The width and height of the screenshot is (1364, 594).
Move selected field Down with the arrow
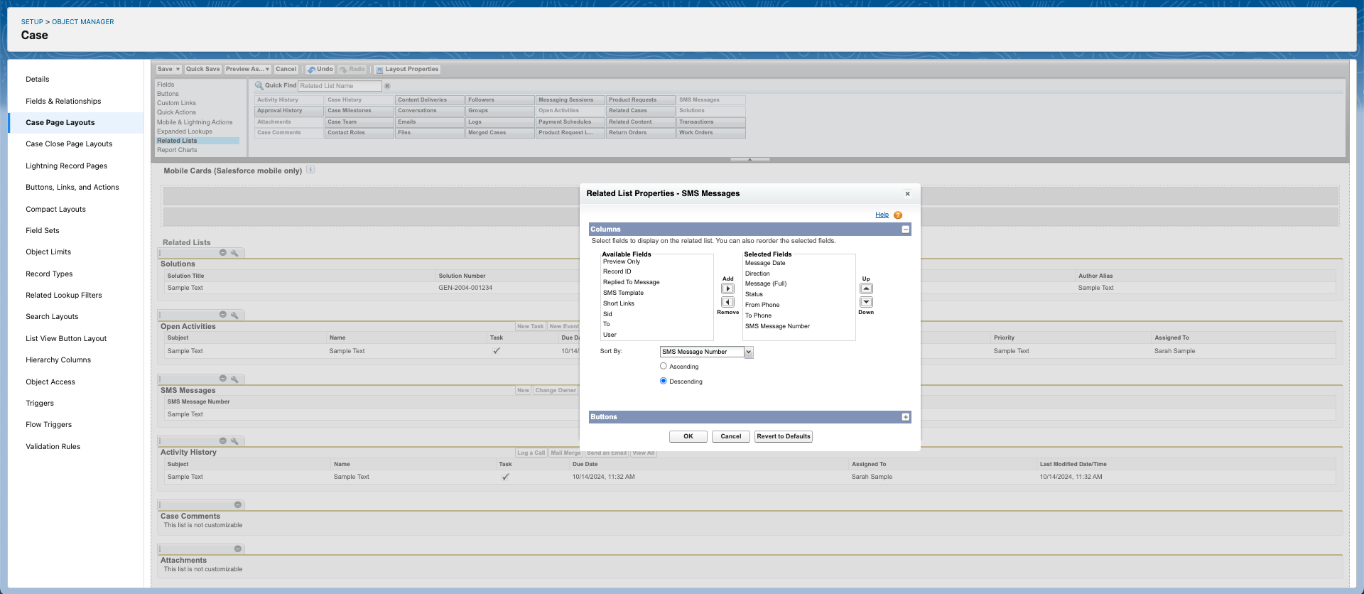click(866, 302)
